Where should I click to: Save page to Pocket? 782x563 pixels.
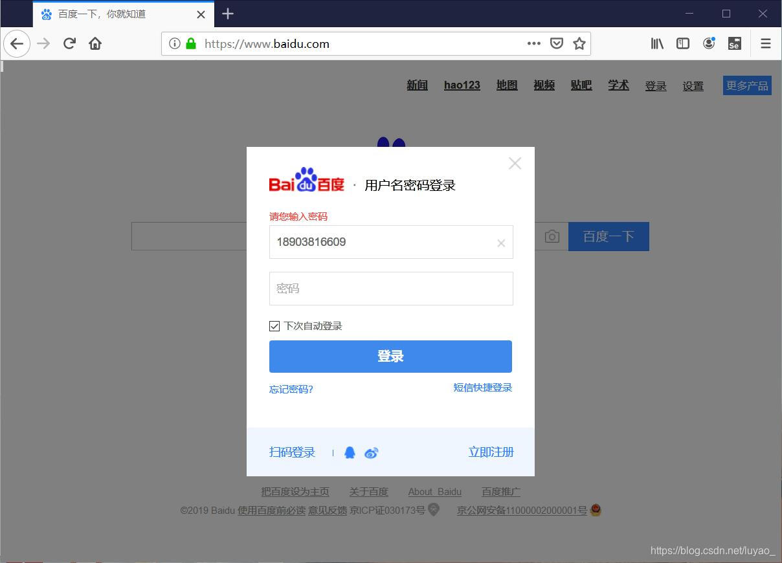coord(556,43)
